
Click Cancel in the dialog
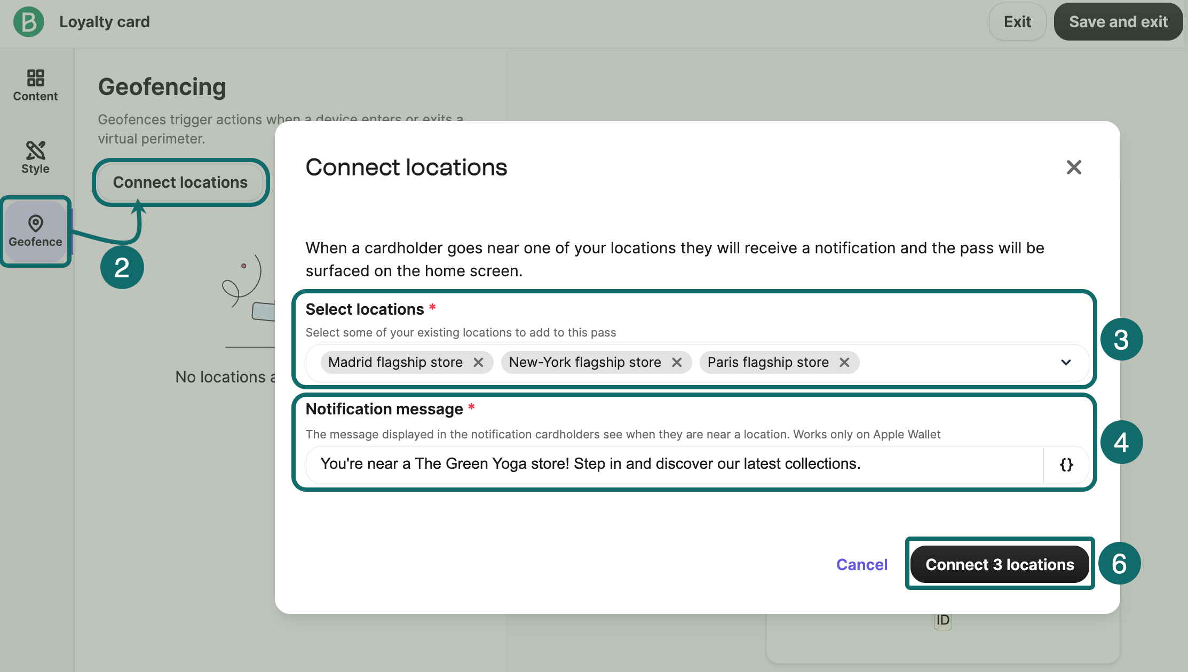click(x=862, y=565)
